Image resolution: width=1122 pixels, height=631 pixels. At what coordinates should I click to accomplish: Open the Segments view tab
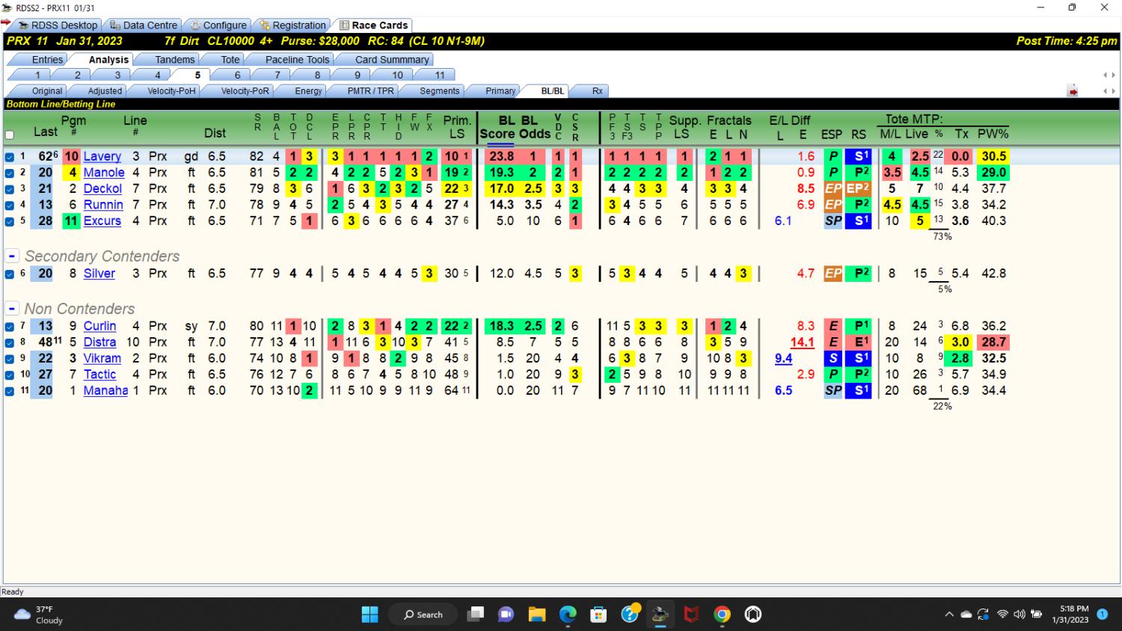coord(439,90)
